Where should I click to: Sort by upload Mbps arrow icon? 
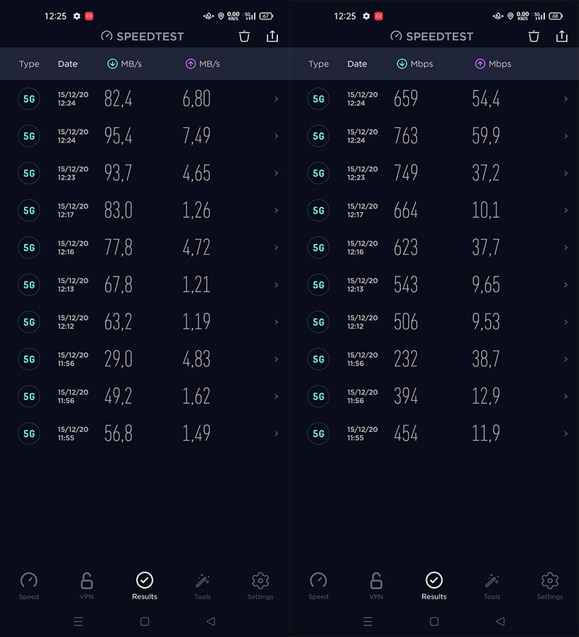[480, 64]
